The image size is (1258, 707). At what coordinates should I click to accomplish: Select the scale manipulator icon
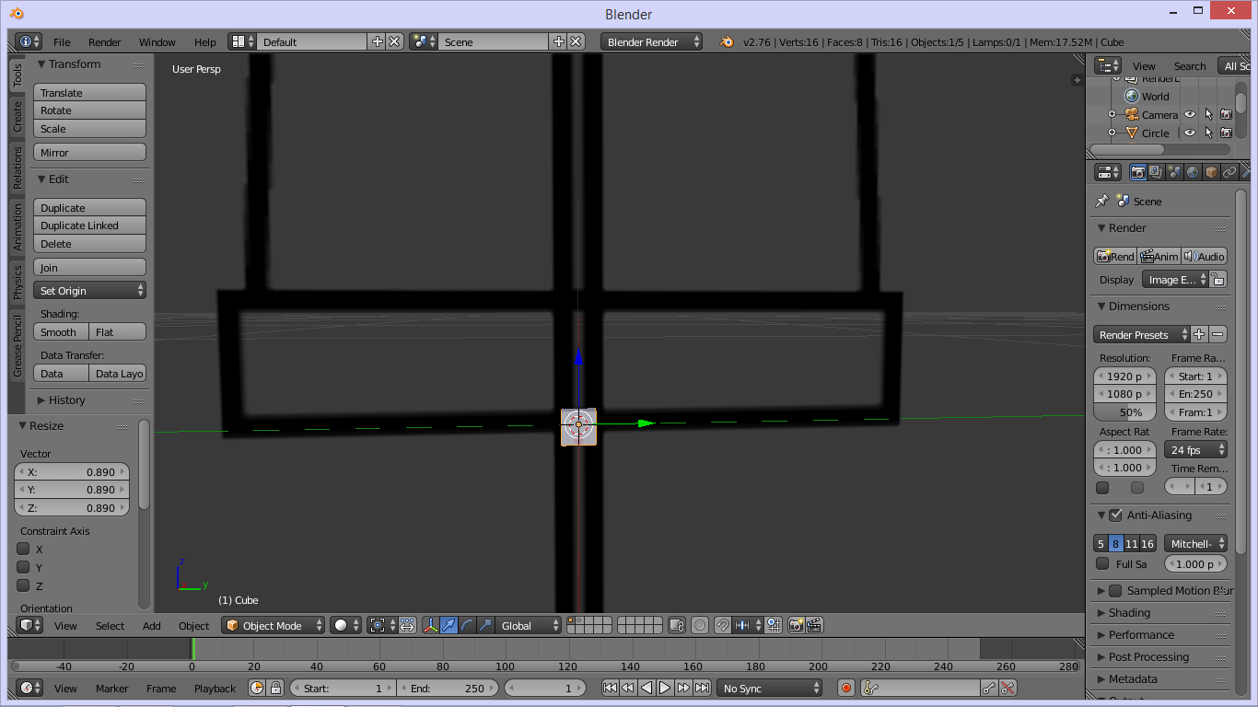point(485,625)
